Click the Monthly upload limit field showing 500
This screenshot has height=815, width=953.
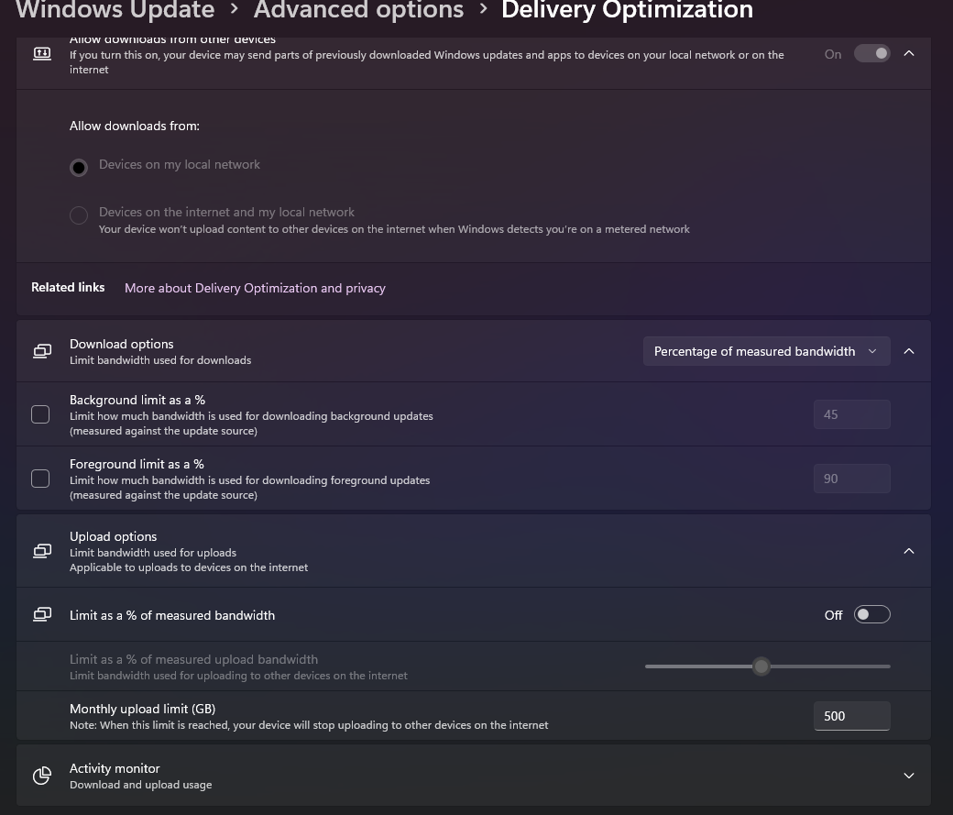(x=851, y=716)
